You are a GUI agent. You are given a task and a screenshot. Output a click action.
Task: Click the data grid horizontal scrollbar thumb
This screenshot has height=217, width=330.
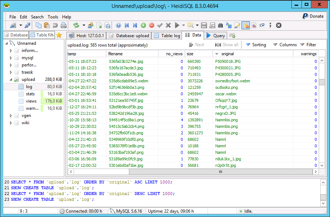[221, 172]
